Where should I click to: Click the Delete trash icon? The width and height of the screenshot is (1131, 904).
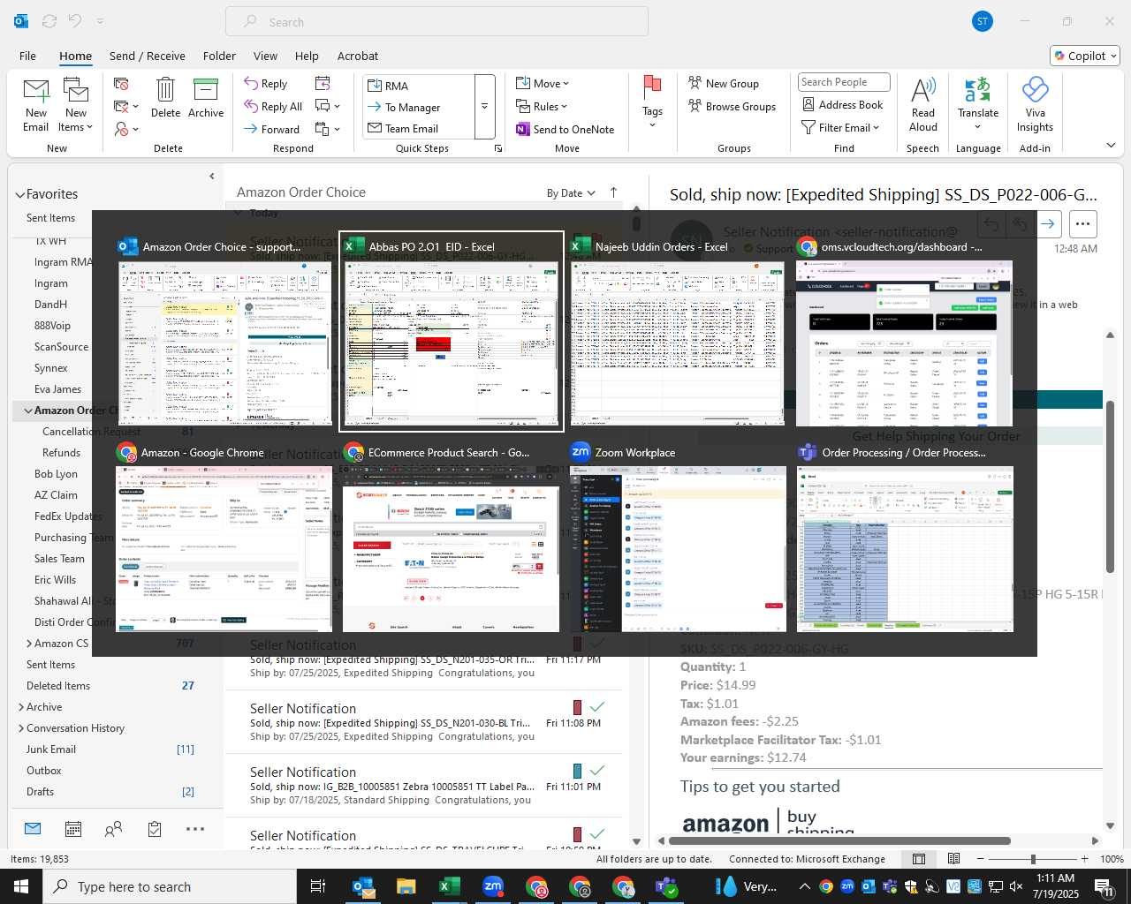point(165,91)
